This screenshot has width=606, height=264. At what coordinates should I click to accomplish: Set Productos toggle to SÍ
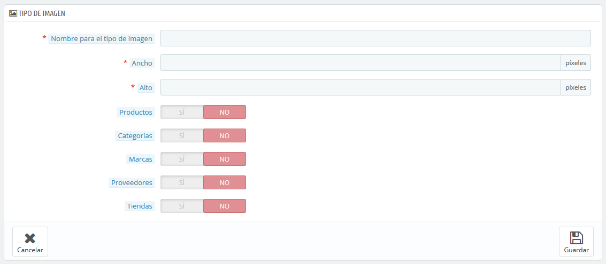coord(182,112)
